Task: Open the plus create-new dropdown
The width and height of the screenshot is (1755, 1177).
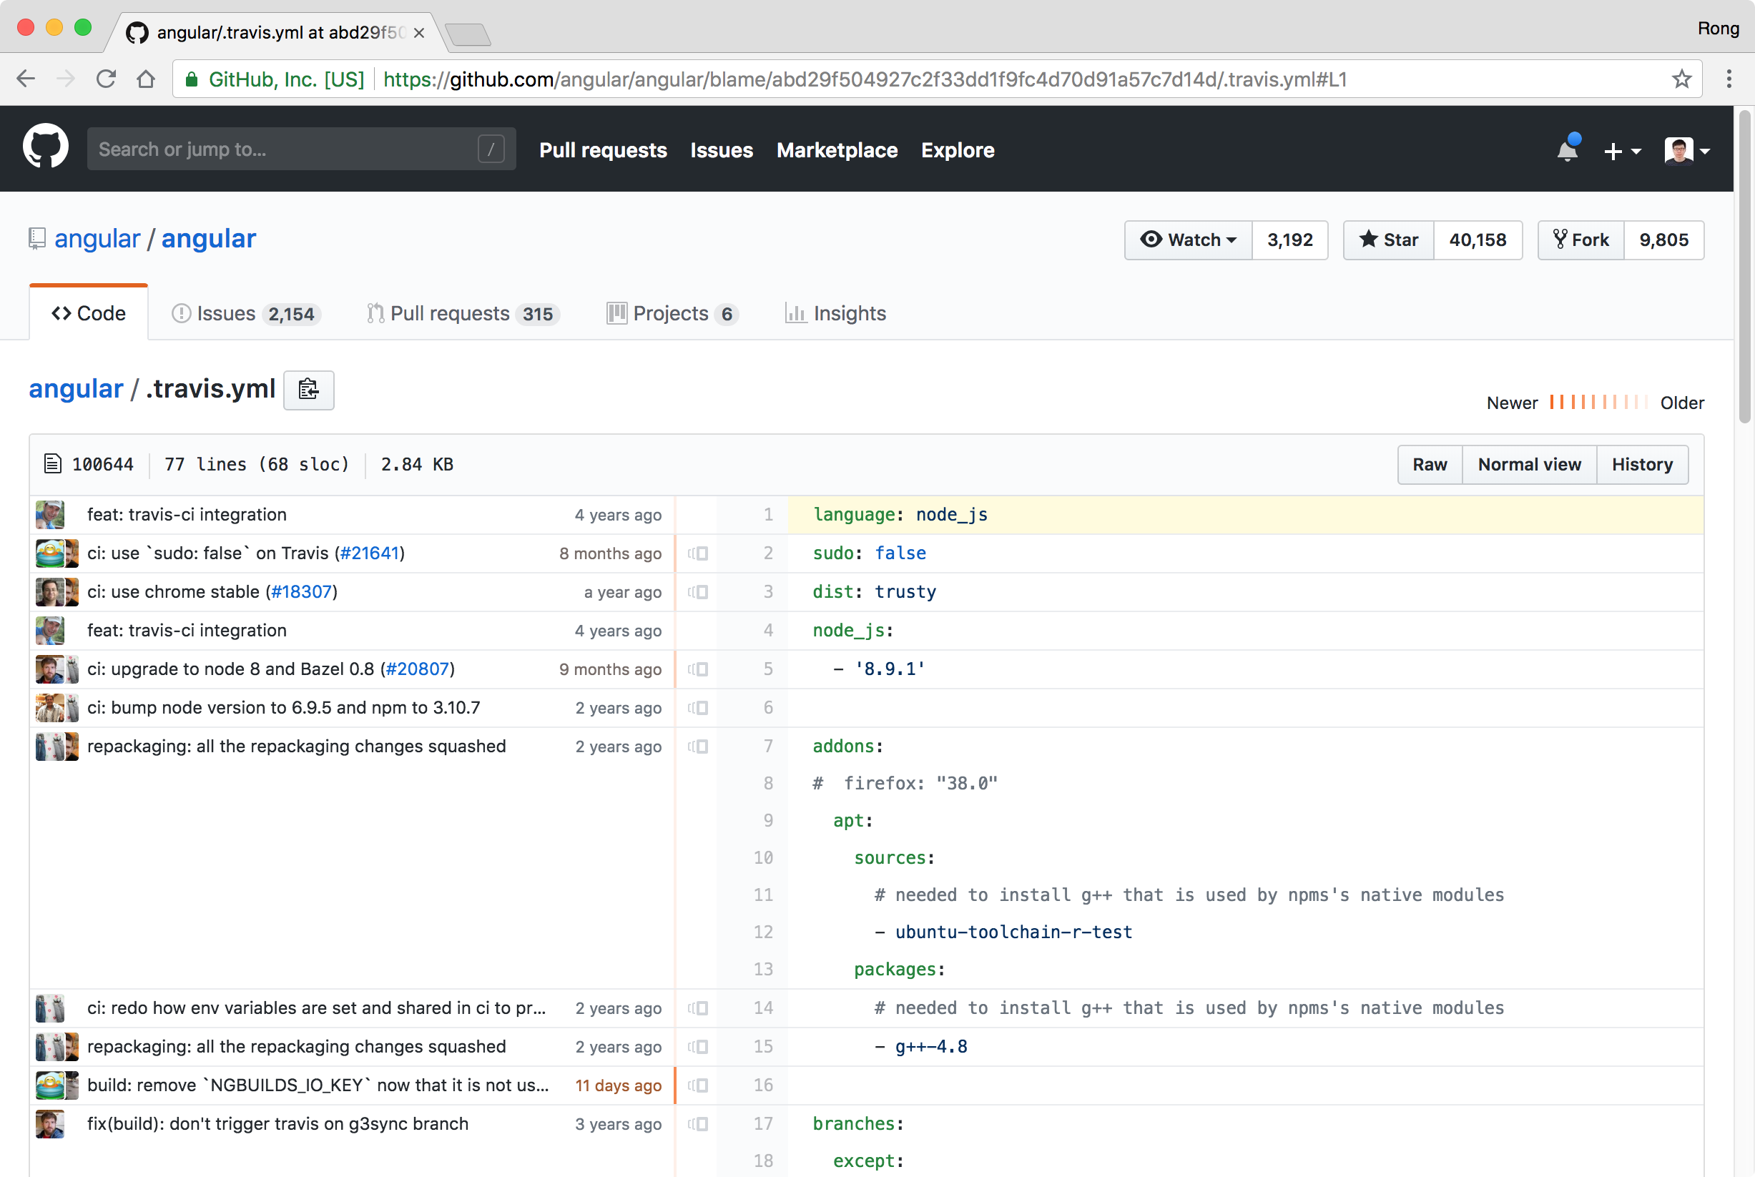Action: click(1621, 151)
